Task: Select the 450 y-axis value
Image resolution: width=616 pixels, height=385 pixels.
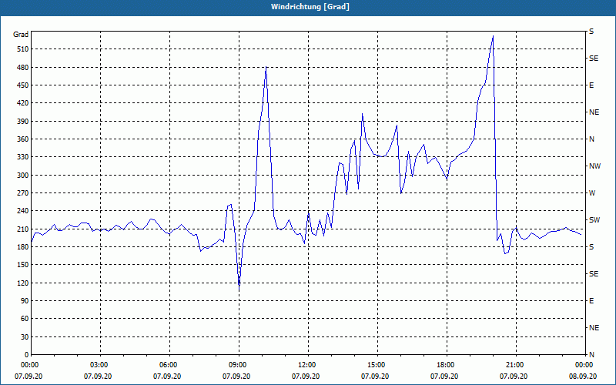Action: click(x=23, y=85)
